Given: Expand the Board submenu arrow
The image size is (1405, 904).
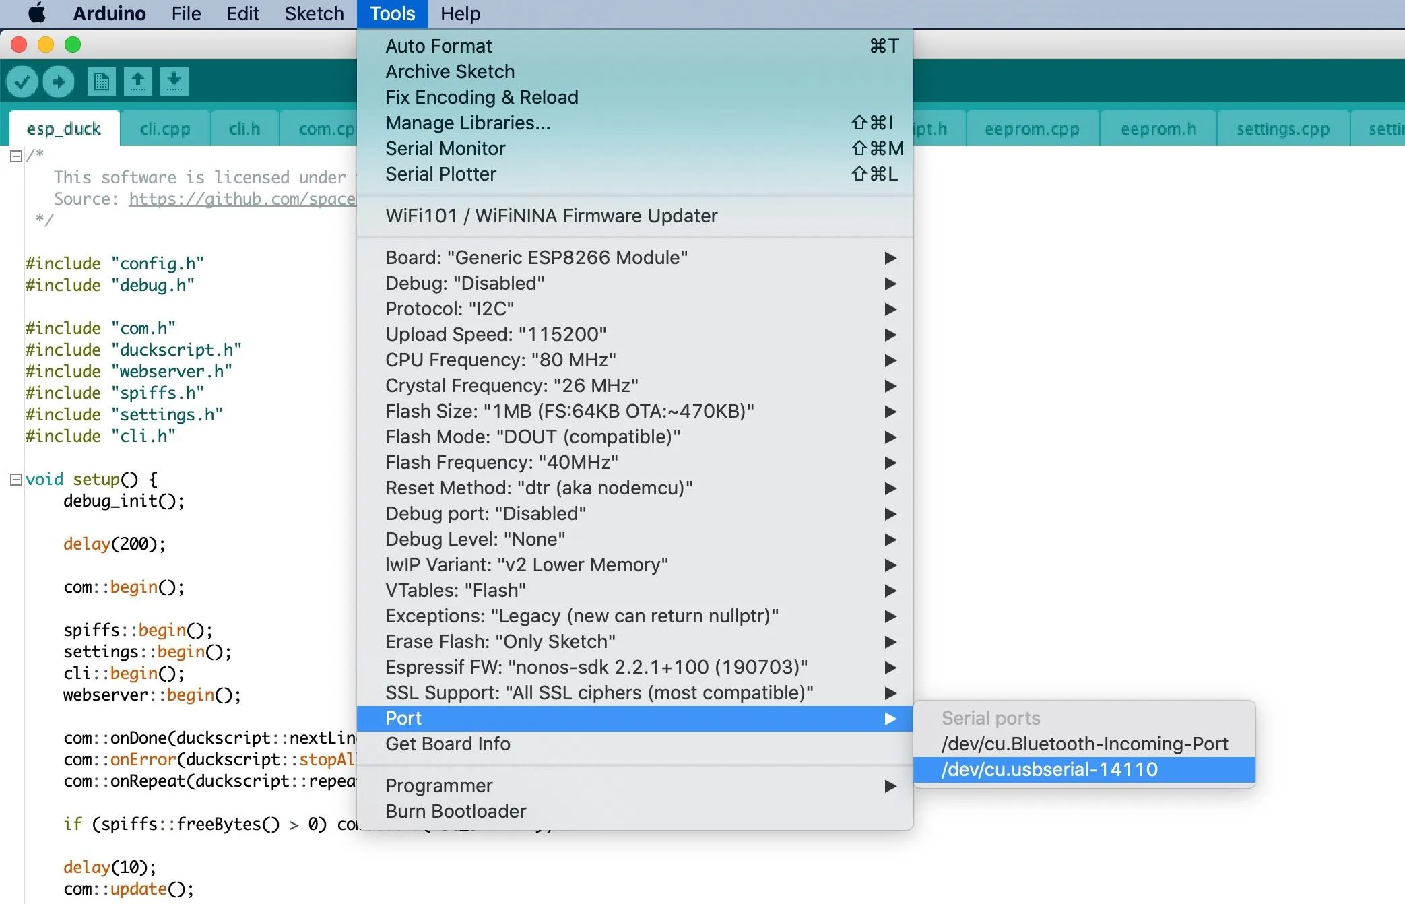Looking at the screenshot, I should [x=890, y=258].
